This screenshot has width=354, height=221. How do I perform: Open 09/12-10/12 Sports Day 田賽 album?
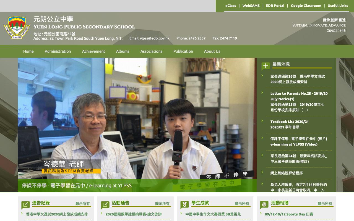point(289,214)
